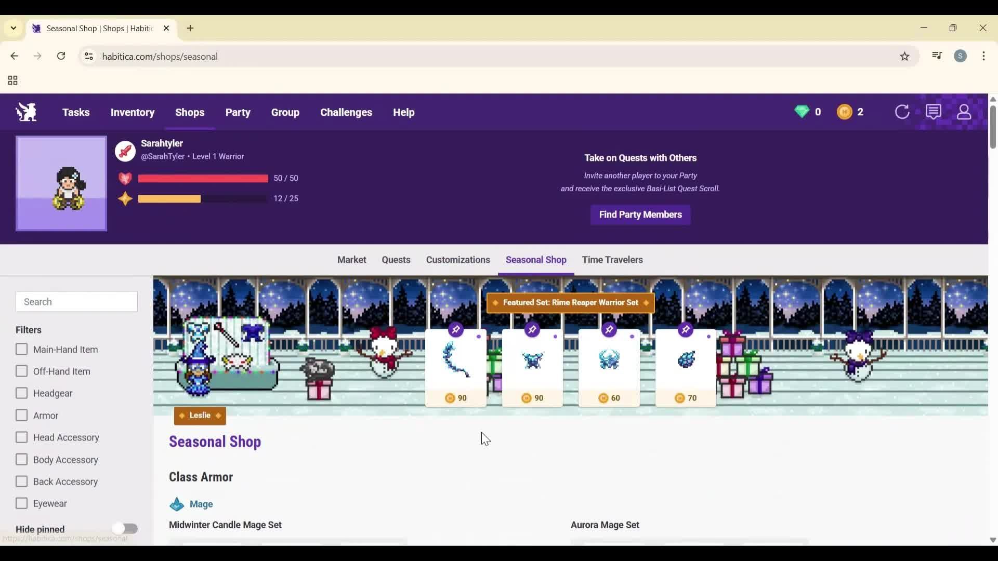Check the Armor filter option
The width and height of the screenshot is (998, 561).
22,415
